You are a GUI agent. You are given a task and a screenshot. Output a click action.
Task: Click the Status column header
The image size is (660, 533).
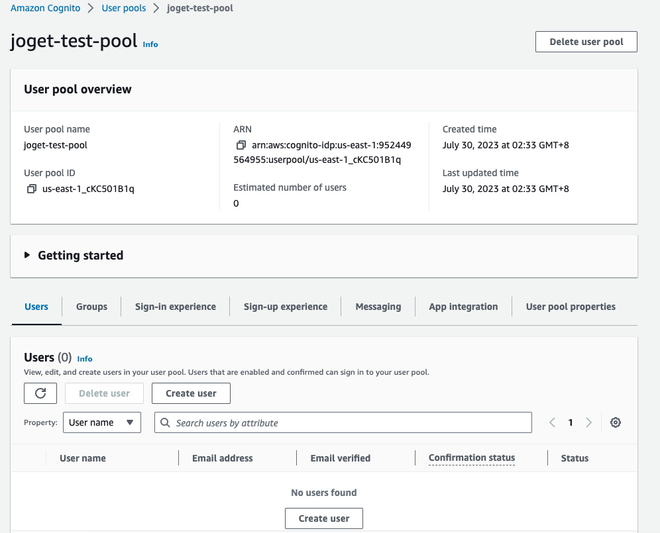click(x=575, y=458)
